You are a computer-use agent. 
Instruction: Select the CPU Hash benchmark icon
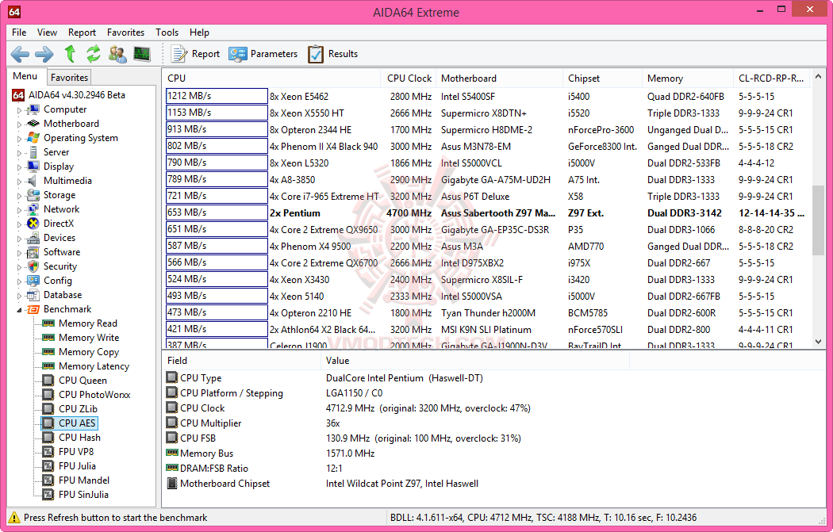pos(48,438)
